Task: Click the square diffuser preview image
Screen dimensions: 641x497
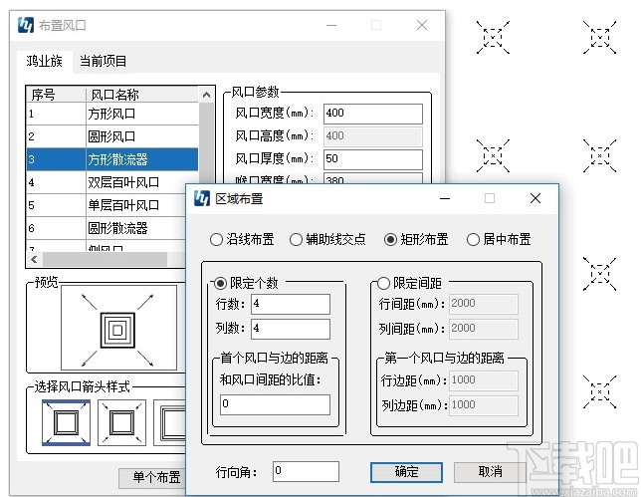Action: [x=118, y=330]
